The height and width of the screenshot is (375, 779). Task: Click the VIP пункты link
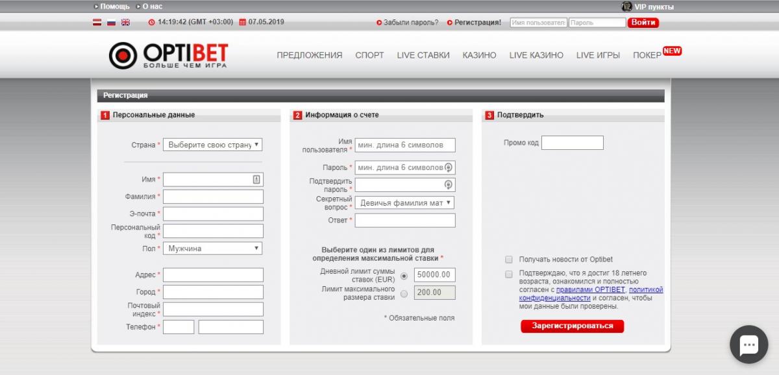(x=654, y=7)
